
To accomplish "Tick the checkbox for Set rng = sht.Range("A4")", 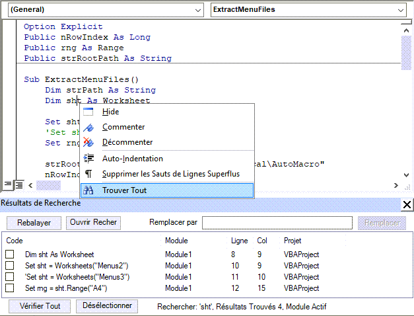I will (x=10, y=288).
